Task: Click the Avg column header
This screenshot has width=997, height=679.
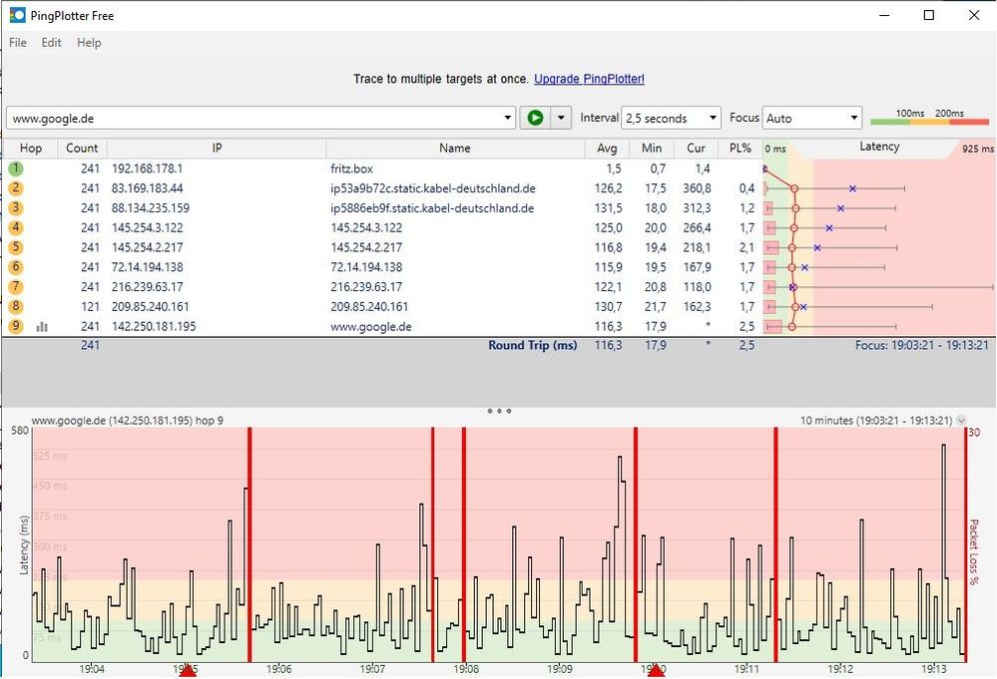Action: pos(607,148)
